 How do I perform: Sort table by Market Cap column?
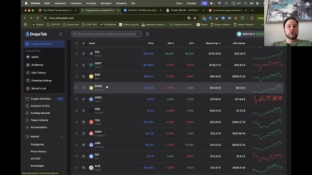click(213, 43)
